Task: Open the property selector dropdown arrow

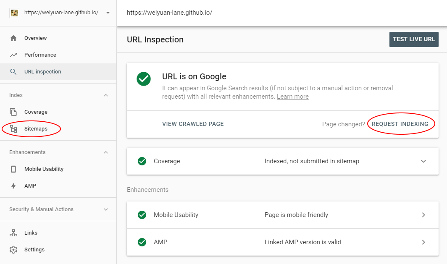Action: [108, 13]
